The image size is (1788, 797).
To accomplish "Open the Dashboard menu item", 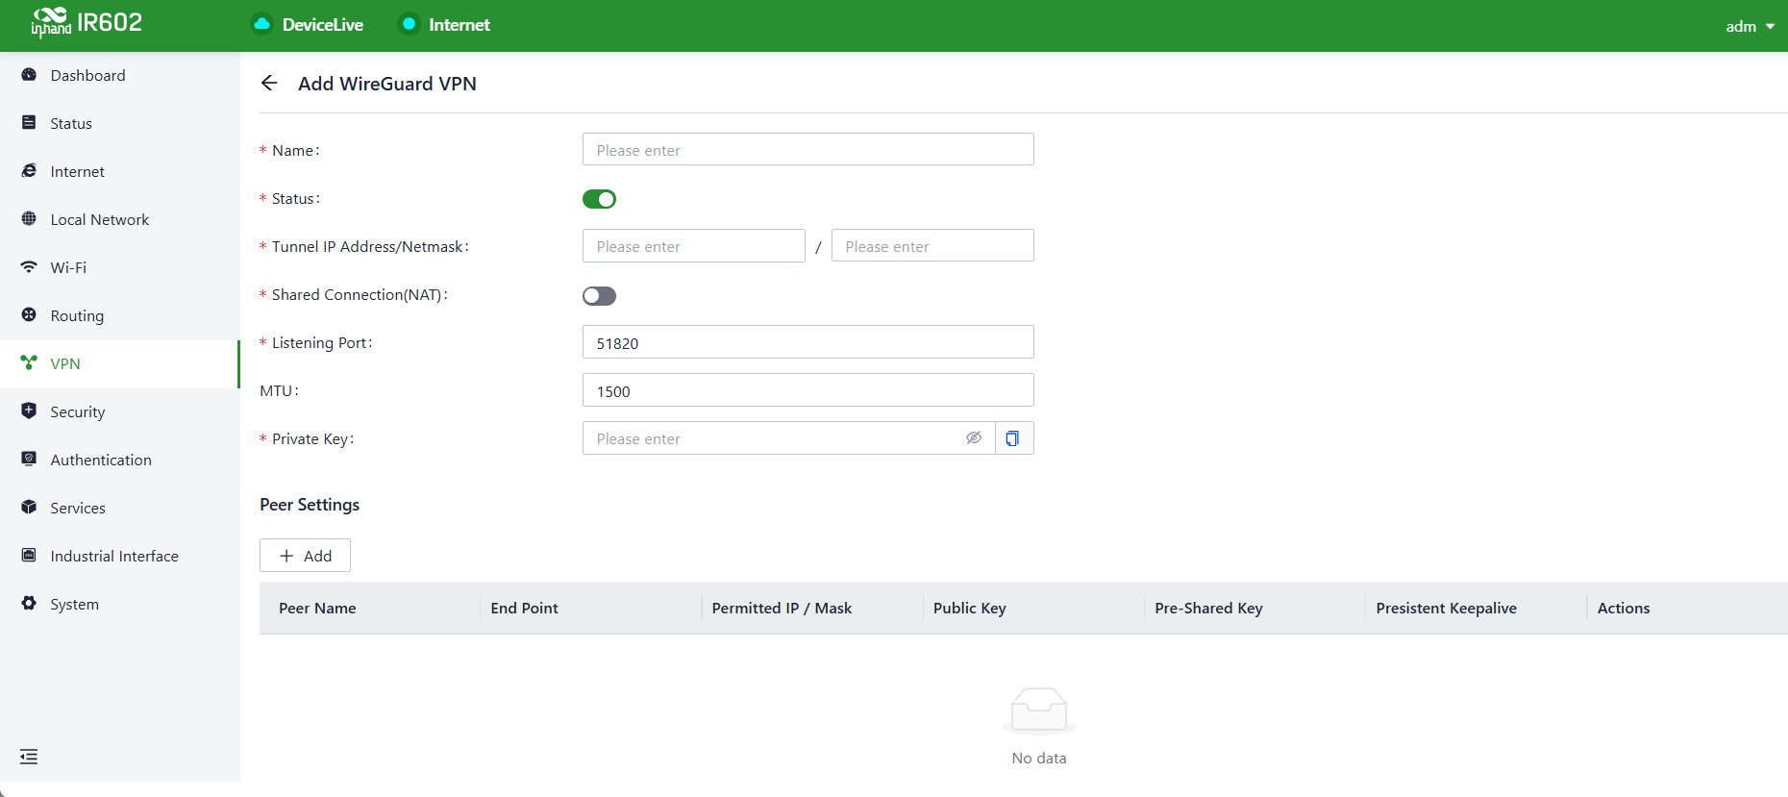I will [x=119, y=75].
